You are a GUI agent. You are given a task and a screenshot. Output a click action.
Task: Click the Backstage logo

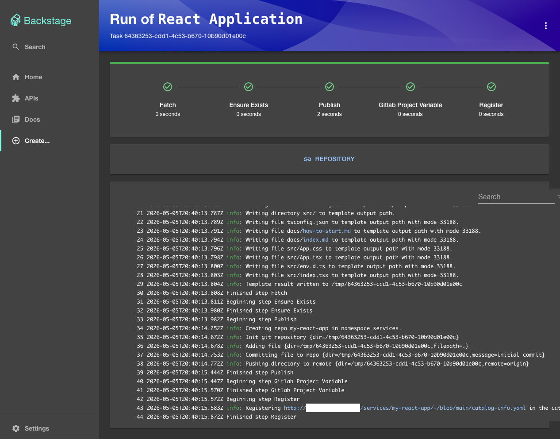coord(41,20)
